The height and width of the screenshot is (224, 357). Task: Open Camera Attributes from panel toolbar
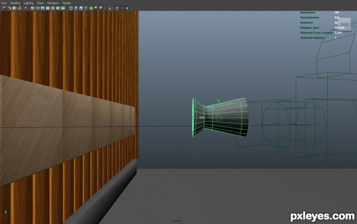point(10,8)
